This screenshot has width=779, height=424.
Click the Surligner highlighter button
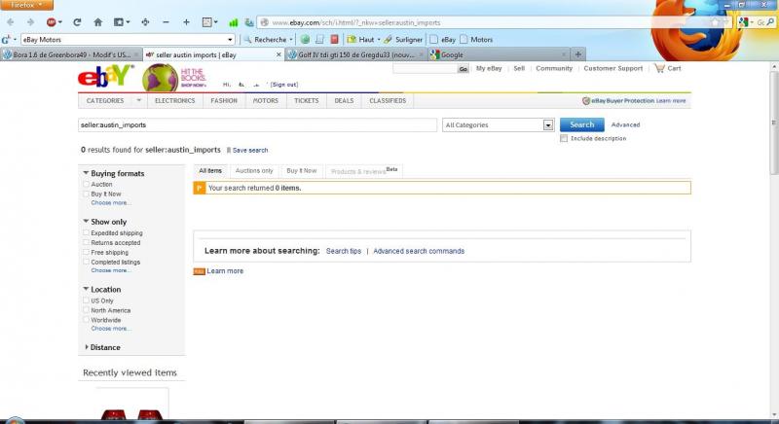(403, 39)
